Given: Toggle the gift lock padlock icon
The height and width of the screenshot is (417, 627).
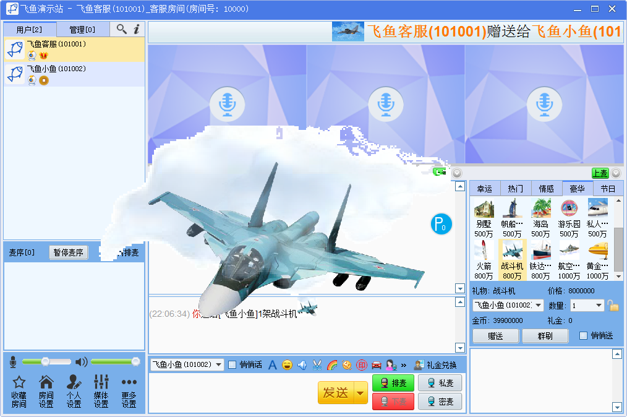Looking at the screenshot, I should pos(613,305).
